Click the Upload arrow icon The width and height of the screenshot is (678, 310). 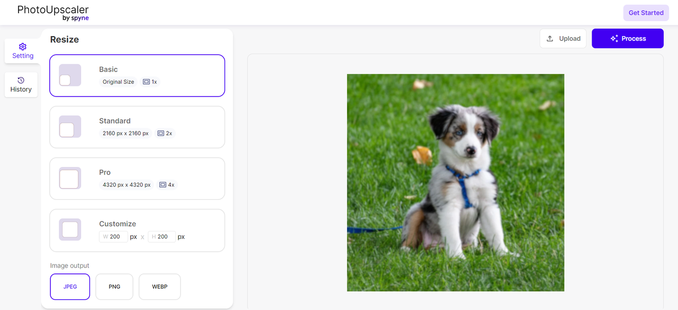550,38
